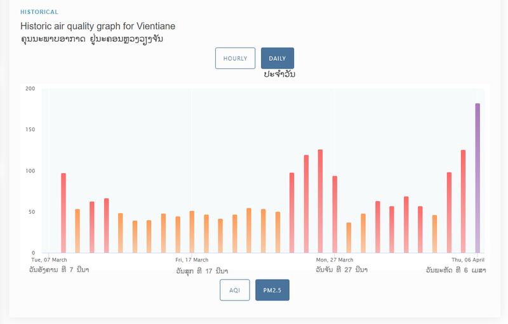Toggle the graph to AQI values

coord(234,290)
